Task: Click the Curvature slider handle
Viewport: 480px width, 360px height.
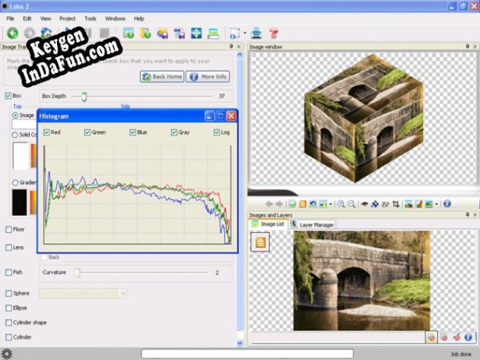Action: coord(78,272)
